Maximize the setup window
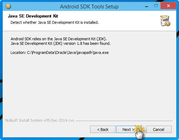Image resolution: width=179 pixels, height=140 pixels. pos(156,6)
